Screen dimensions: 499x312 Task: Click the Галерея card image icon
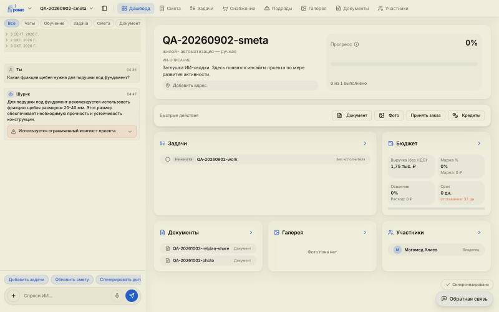coord(276,233)
